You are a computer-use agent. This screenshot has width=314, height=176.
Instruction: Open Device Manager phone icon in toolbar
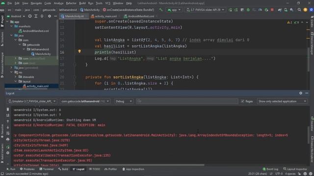click(x=286, y=10)
